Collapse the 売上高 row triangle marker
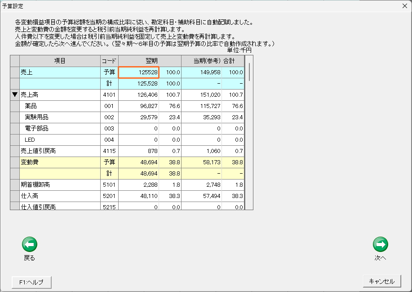 click(x=15, y=94)
